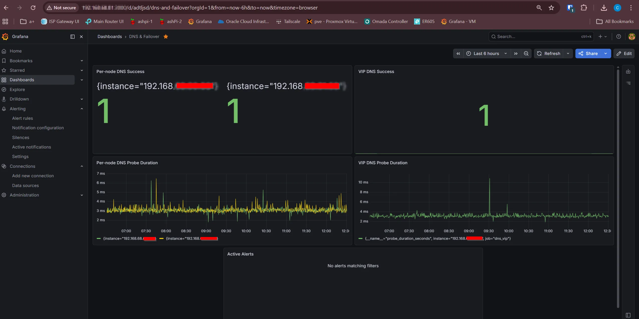Click the outline icon in right panel

tap(628, 83)
